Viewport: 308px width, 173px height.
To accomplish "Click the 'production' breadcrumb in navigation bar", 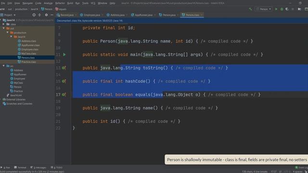I will tap(21, 9).
